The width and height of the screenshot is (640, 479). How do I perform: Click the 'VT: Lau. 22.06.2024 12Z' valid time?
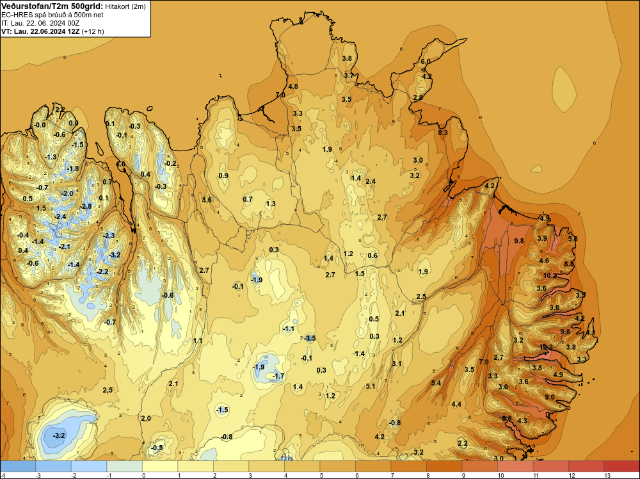(40, 31)
